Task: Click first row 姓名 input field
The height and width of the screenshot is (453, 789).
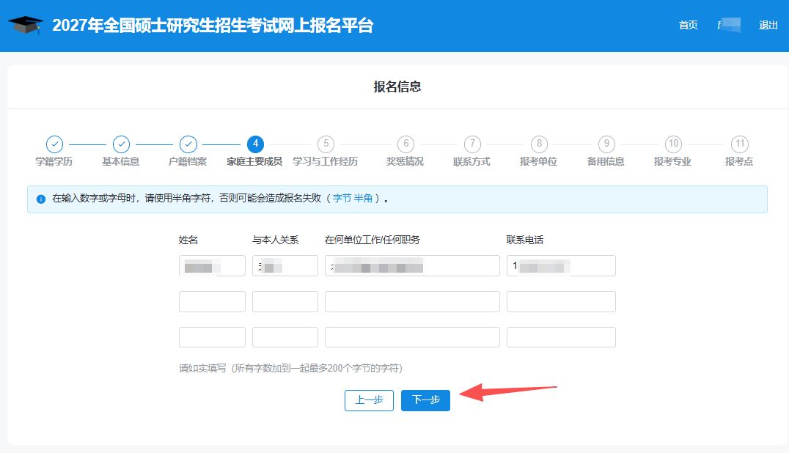Action: coord(212,266)
